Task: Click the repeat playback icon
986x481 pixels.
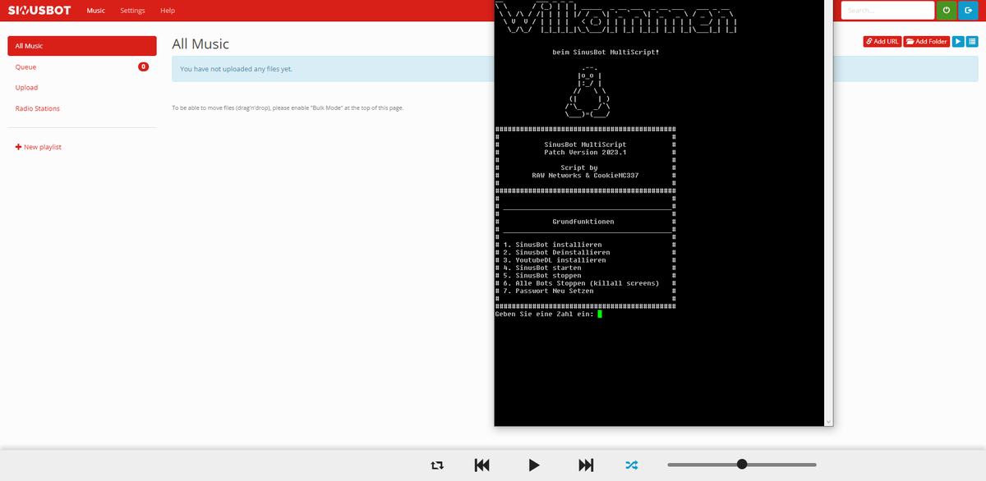Action: coord(437,465)
